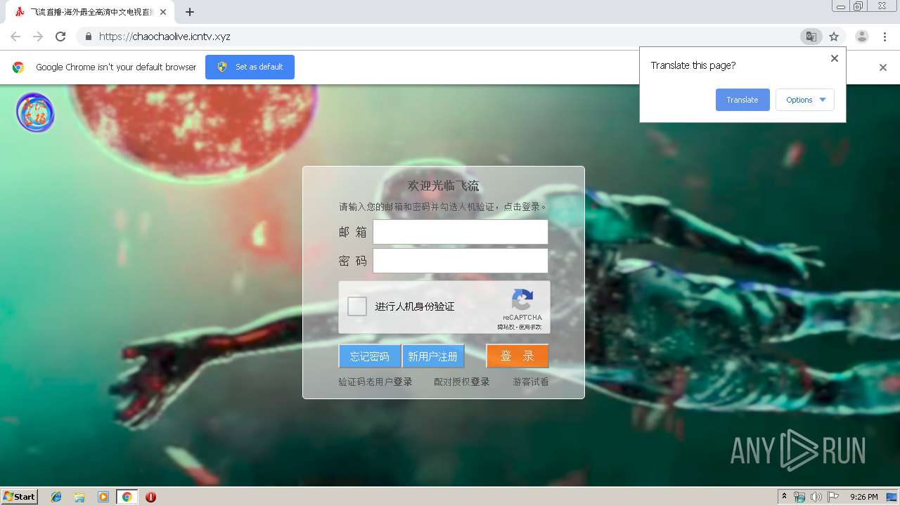
Task: Open media player from taskbar
Action: (x=103, y=497)
